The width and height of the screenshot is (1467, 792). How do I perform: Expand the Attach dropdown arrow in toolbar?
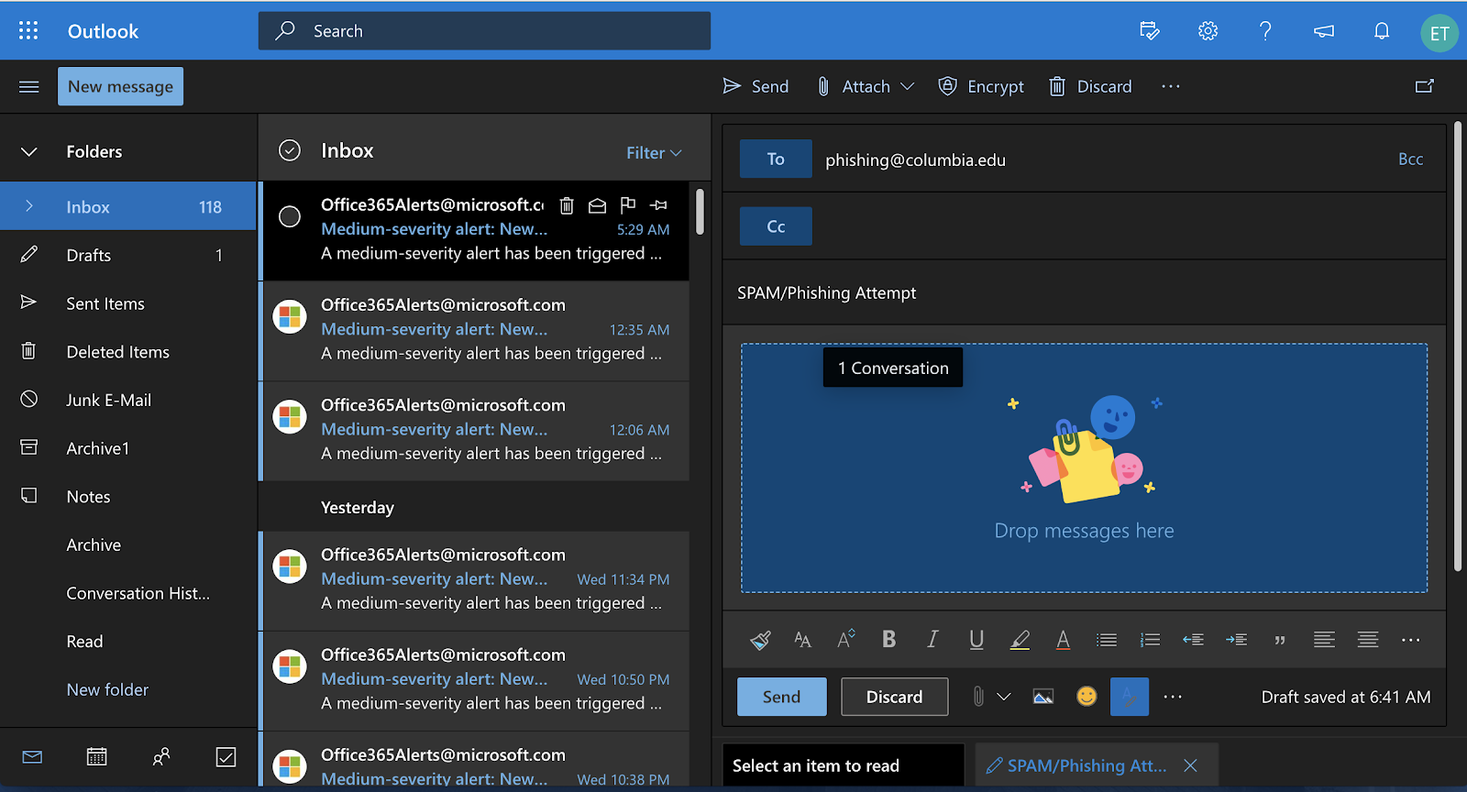(908, 86)
